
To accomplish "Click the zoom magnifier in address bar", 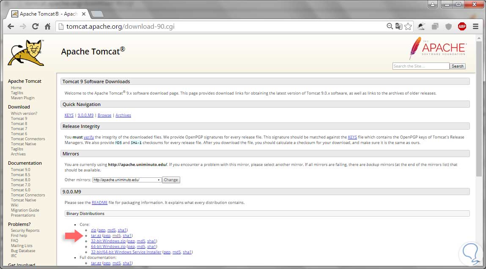I will [390, 26].
